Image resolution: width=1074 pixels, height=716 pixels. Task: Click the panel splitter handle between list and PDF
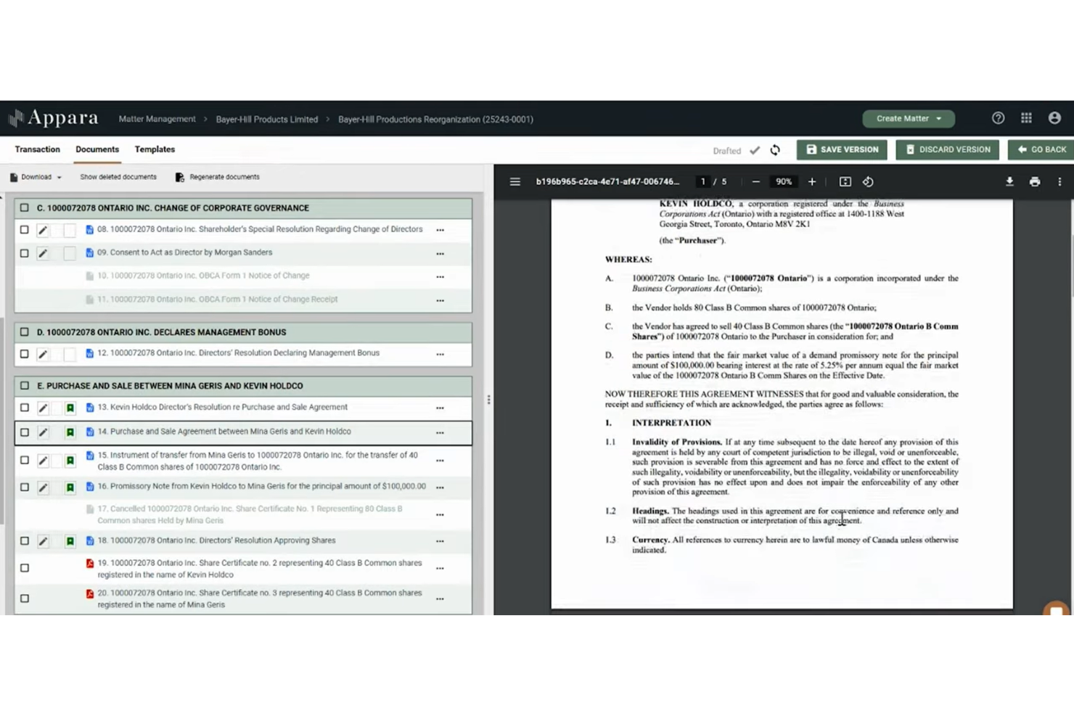click(x=488, y=400)
